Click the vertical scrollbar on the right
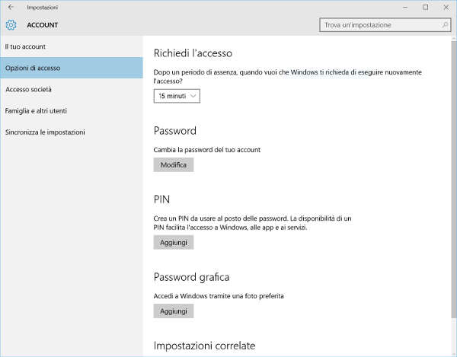This screenshot has height=357, width=457. tap(452, 190)
